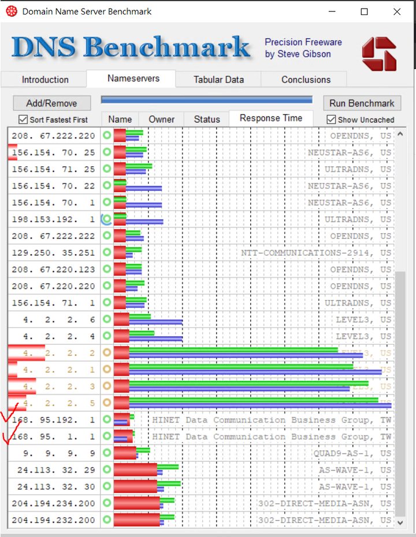Click the status circle for 9.9.9.9

107,453
